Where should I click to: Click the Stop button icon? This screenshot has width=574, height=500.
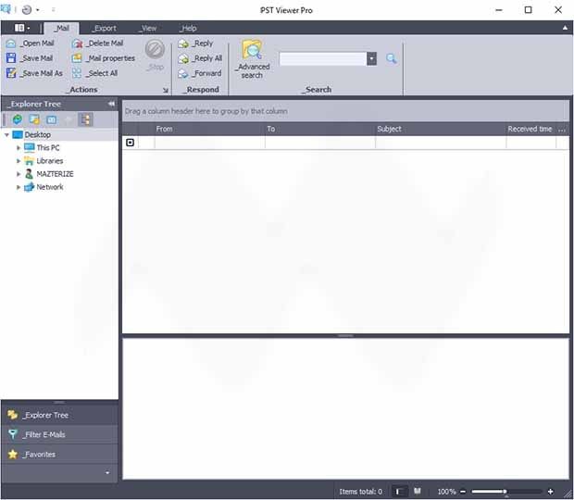[155, 49]
